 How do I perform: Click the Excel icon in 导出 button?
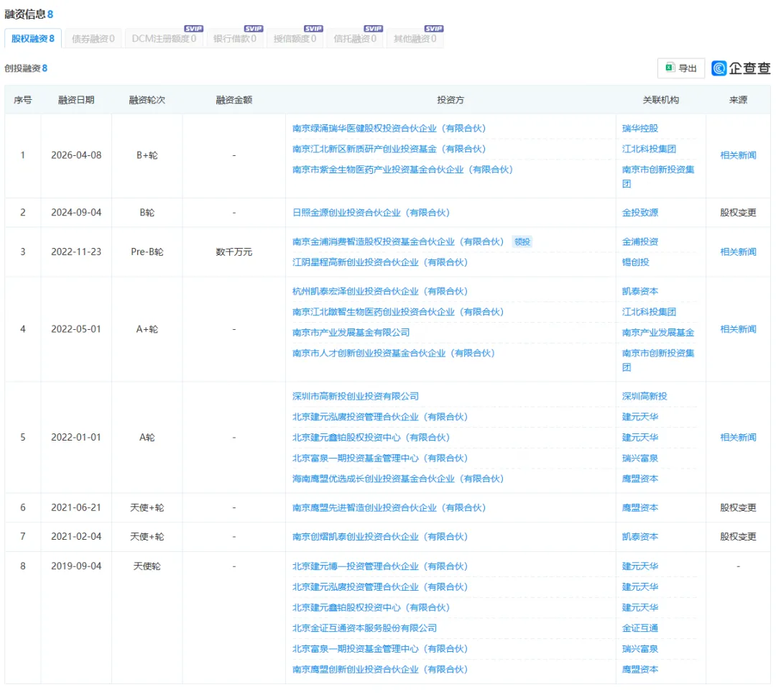pyautogui.click(x=670, y=68)
